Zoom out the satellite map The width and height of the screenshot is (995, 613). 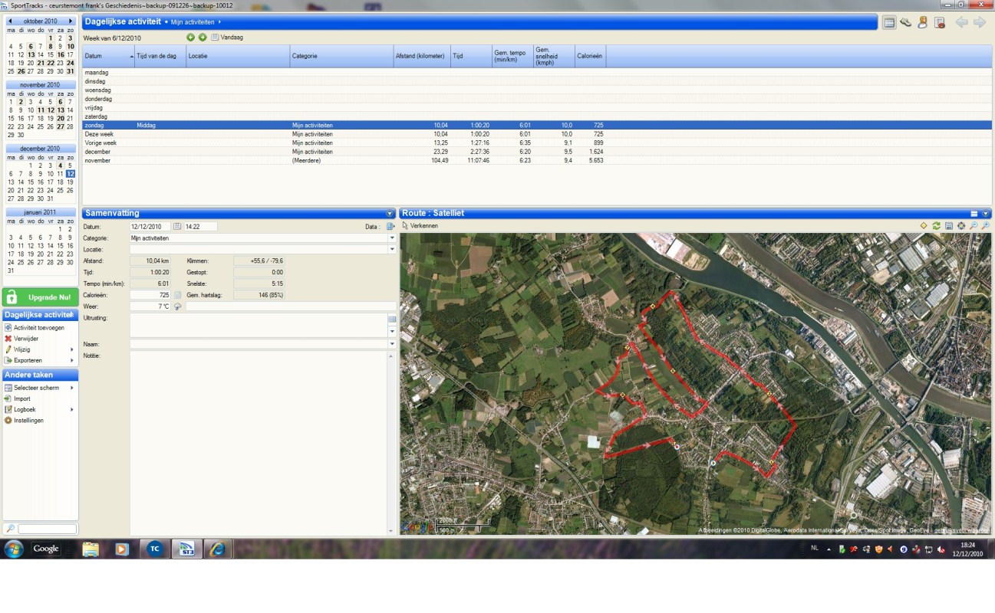tap(974, 226)
